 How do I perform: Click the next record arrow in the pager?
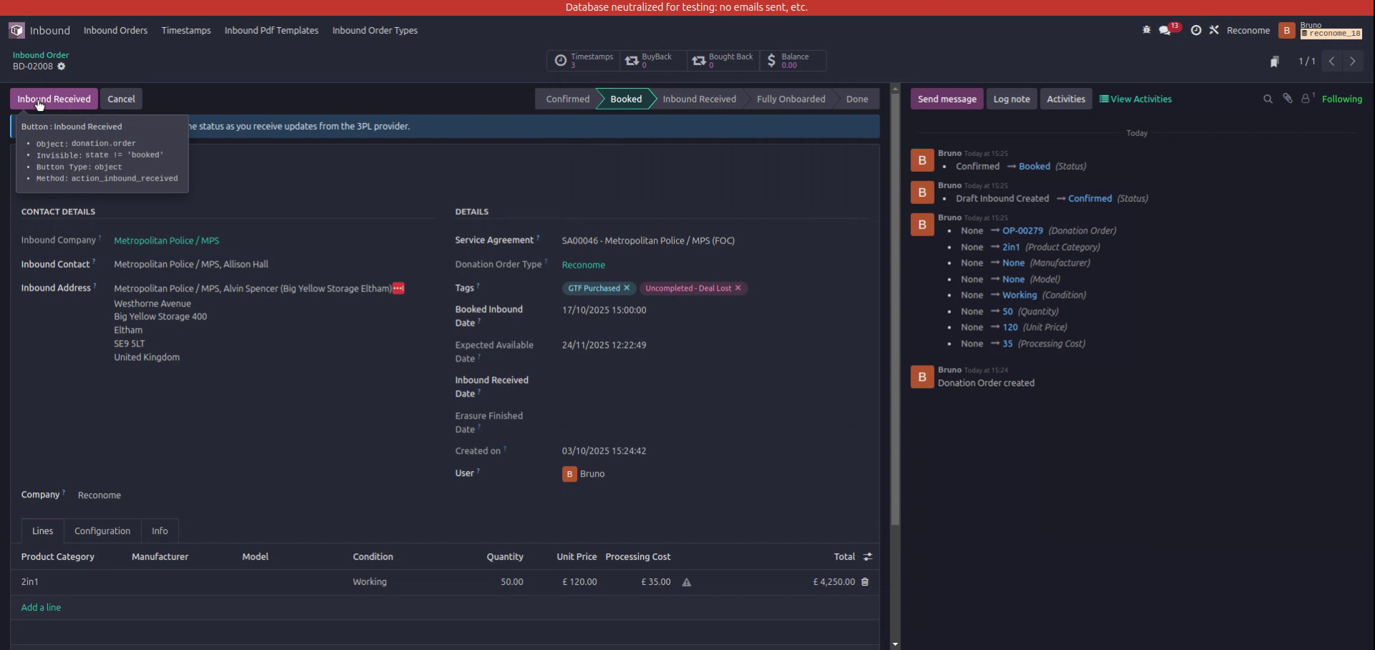click(x=1353, y=62)
